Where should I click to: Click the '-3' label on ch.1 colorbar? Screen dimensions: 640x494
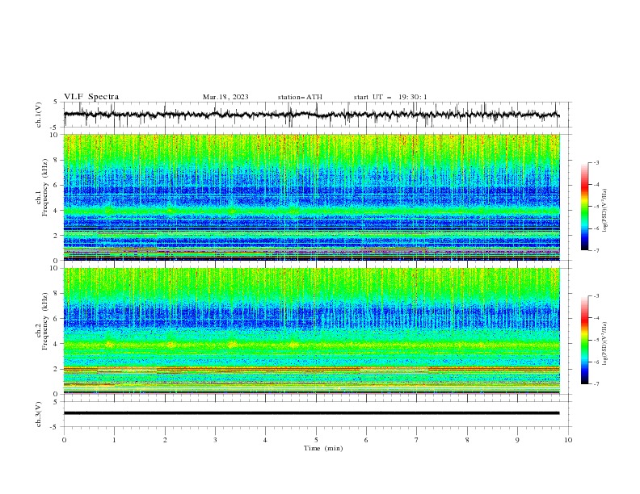[x=596, y=162]
